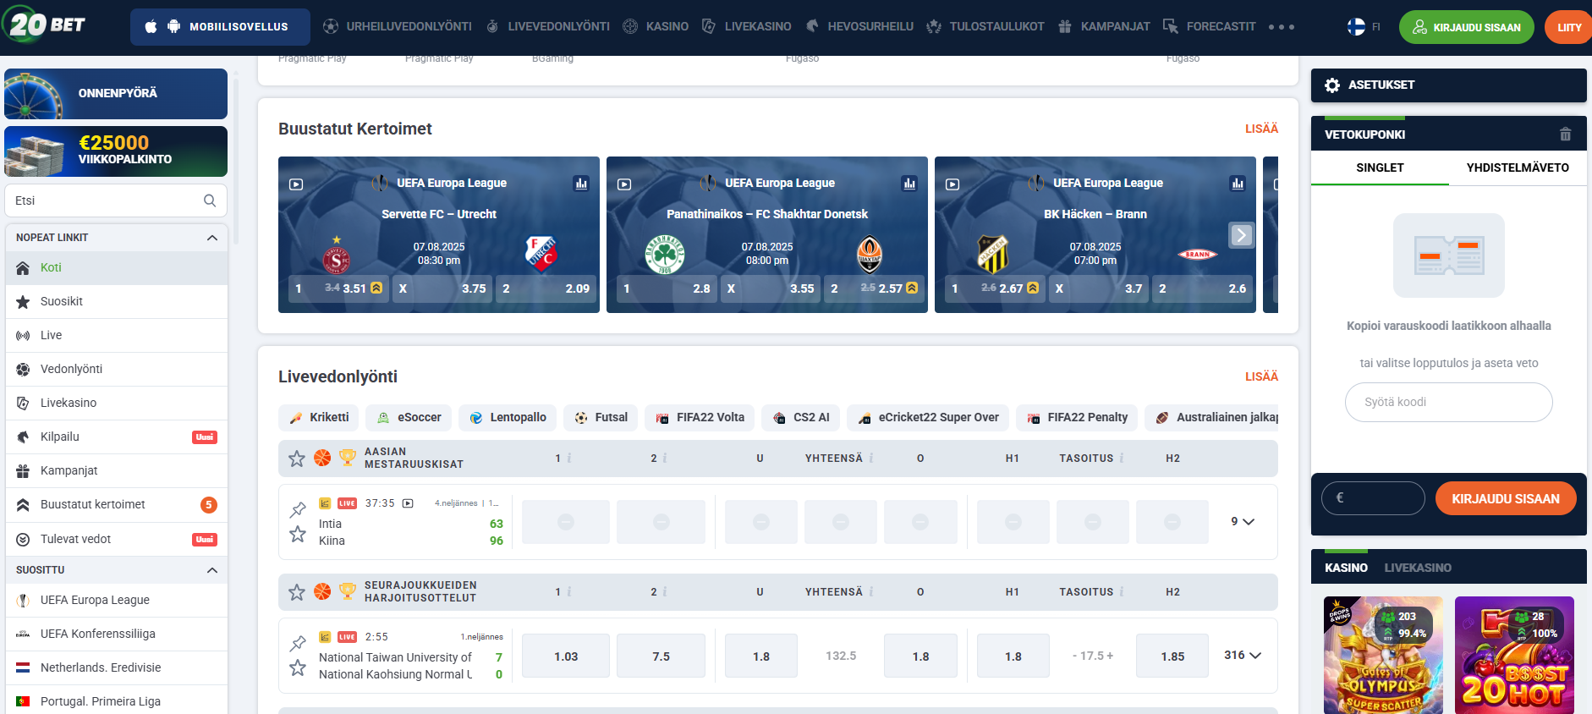The image size is (1592, 714).
Task: Switch to Singlet bet slip tab
Action: pyautogui.click(x=1380, y=168)
